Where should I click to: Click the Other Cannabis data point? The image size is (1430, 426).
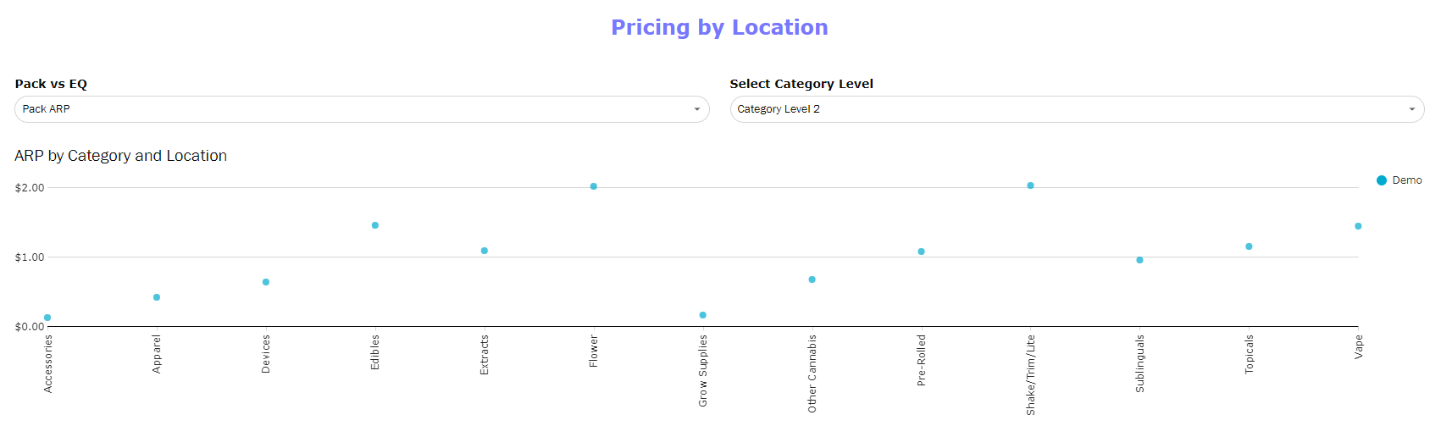(x=812, y=279)
